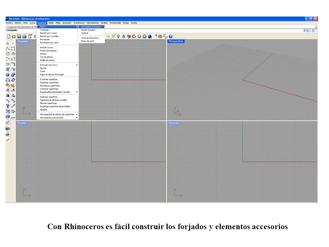Image resolution: width=329 pixels, height=247 pixels.
Task: Open the Ayuda menu
Action: [x=134, y=23]
